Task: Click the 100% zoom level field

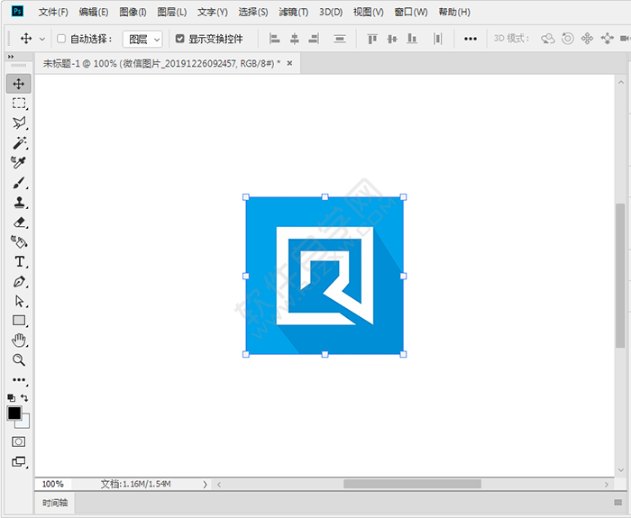Action: 53,484
